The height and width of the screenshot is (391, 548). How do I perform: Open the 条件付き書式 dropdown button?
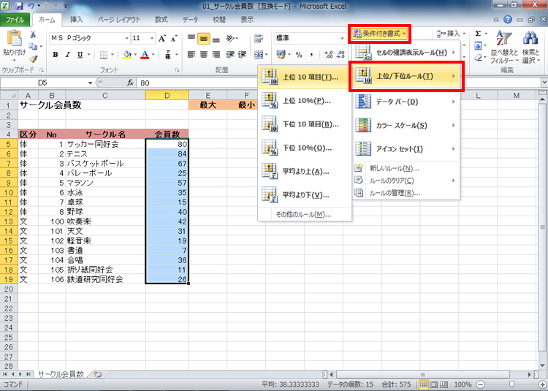[x=379, y=34]
